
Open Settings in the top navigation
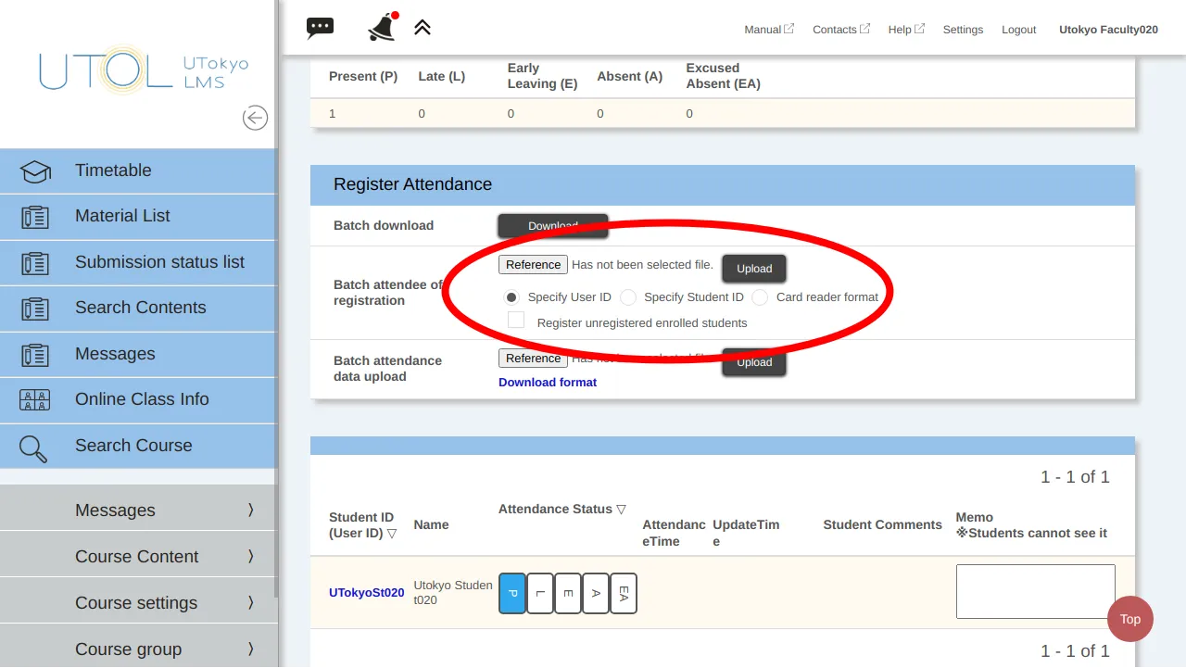pos(963,30)
